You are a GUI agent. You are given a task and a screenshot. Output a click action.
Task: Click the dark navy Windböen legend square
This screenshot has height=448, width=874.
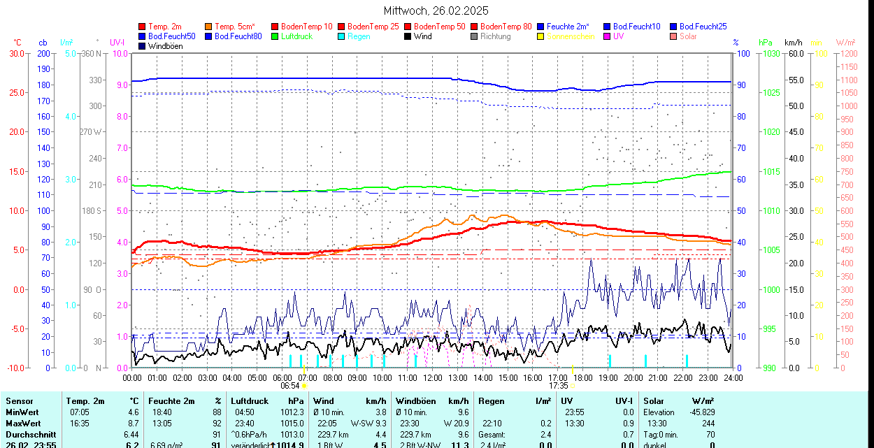[x=143, y=46]
